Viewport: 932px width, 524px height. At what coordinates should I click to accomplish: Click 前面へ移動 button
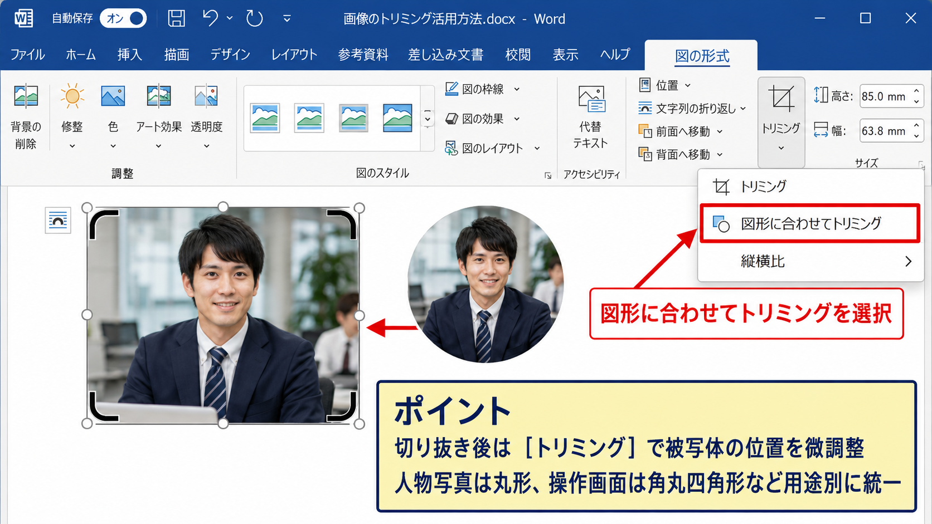pos(680,131)
